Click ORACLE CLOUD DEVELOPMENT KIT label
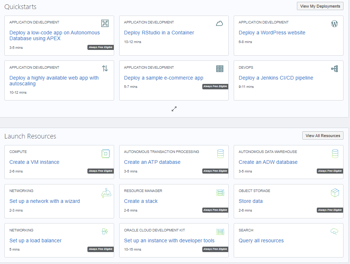This screenshot has height=264, width=350. pos(155,230)
